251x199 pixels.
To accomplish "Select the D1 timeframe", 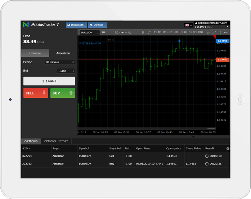I will pos(191,32).
